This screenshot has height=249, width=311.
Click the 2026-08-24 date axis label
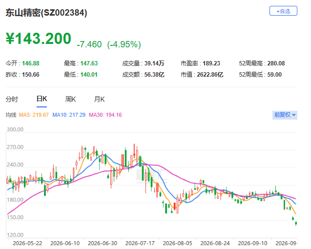(215, 243)
